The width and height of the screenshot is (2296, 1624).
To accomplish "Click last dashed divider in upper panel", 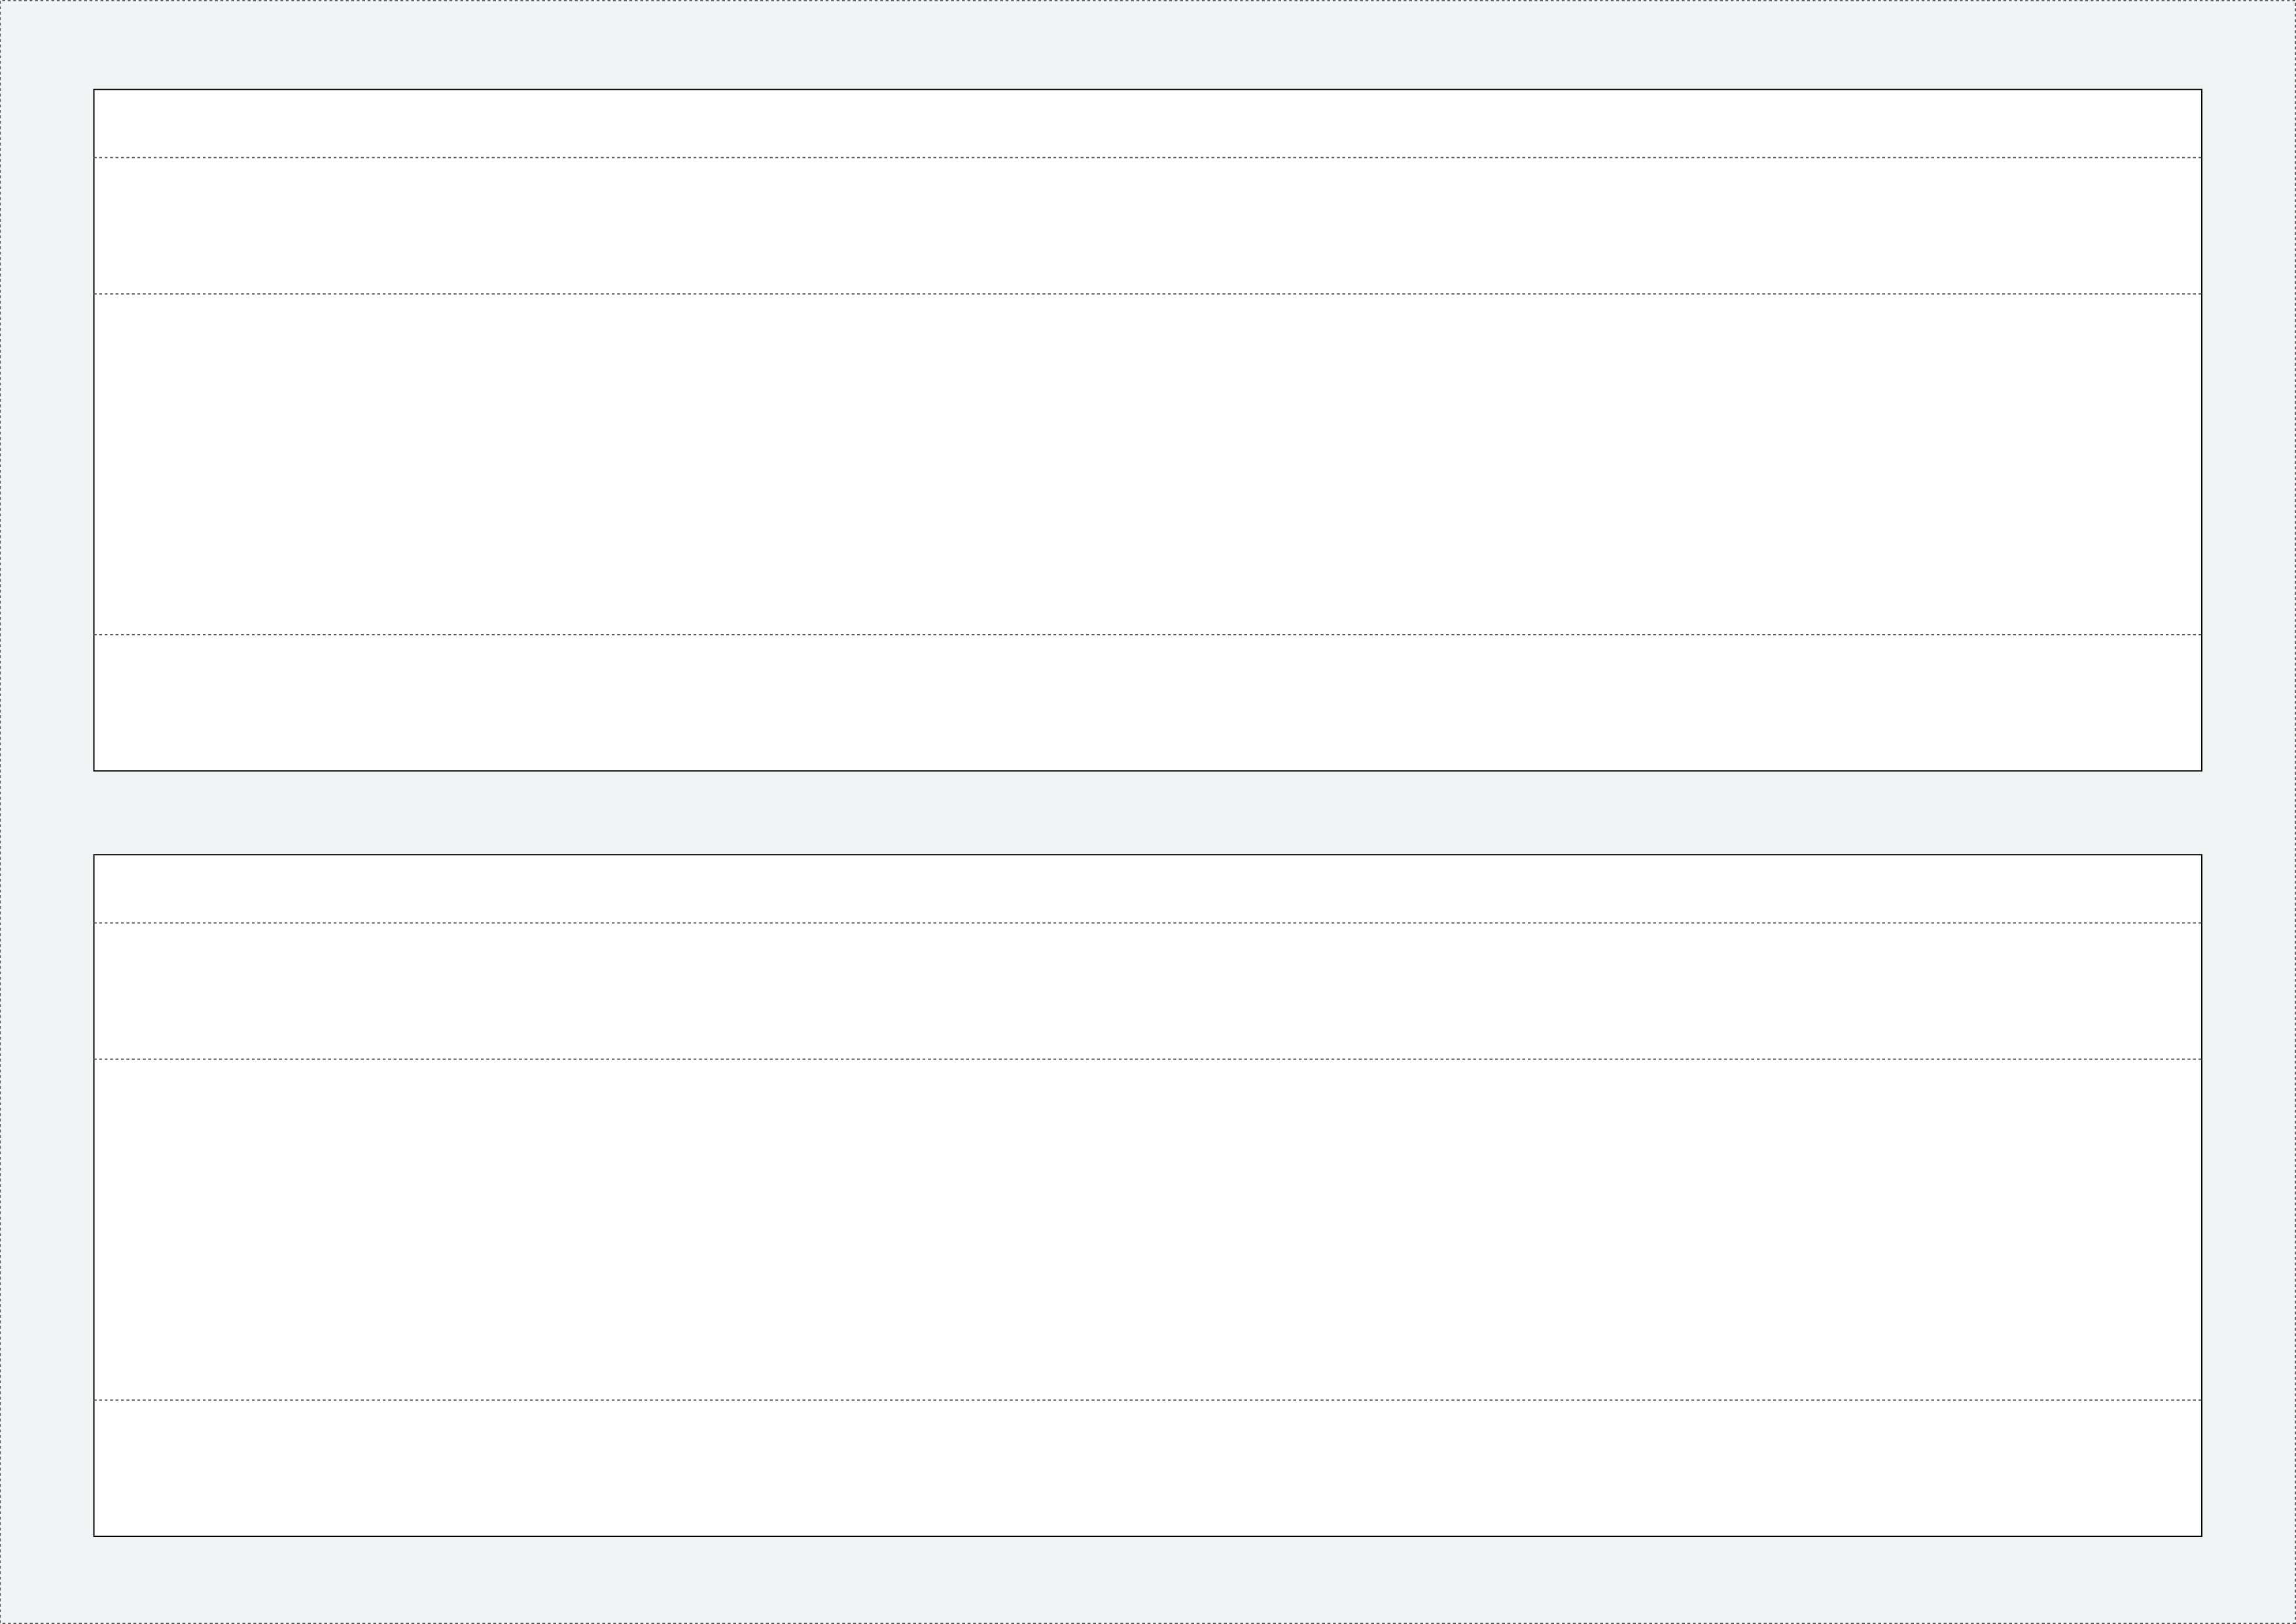I will tap(1148, 635).
